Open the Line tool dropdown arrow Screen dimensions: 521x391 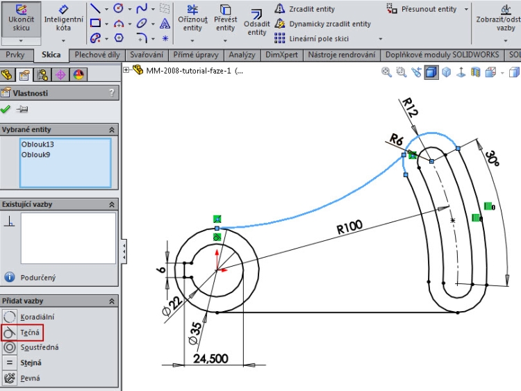click(x=106, y=9)
